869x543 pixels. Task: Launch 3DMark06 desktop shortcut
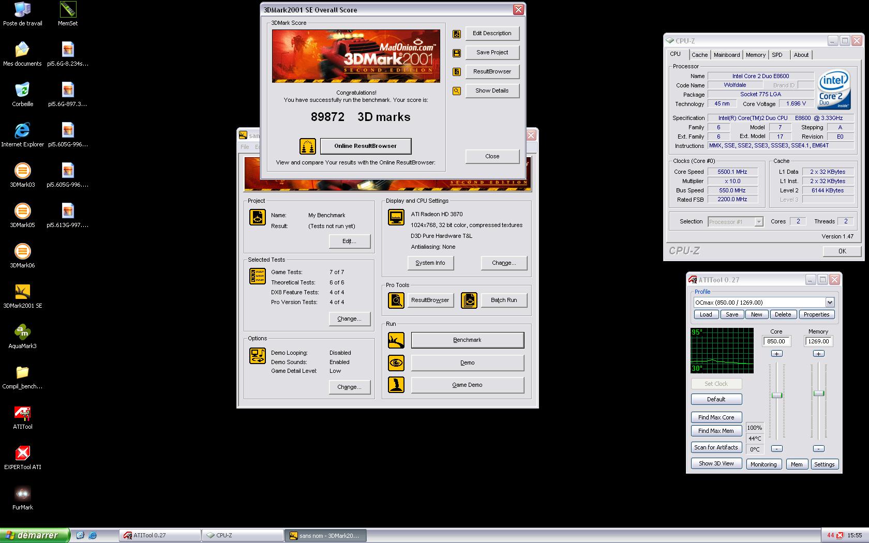click(x=22, y=256)
